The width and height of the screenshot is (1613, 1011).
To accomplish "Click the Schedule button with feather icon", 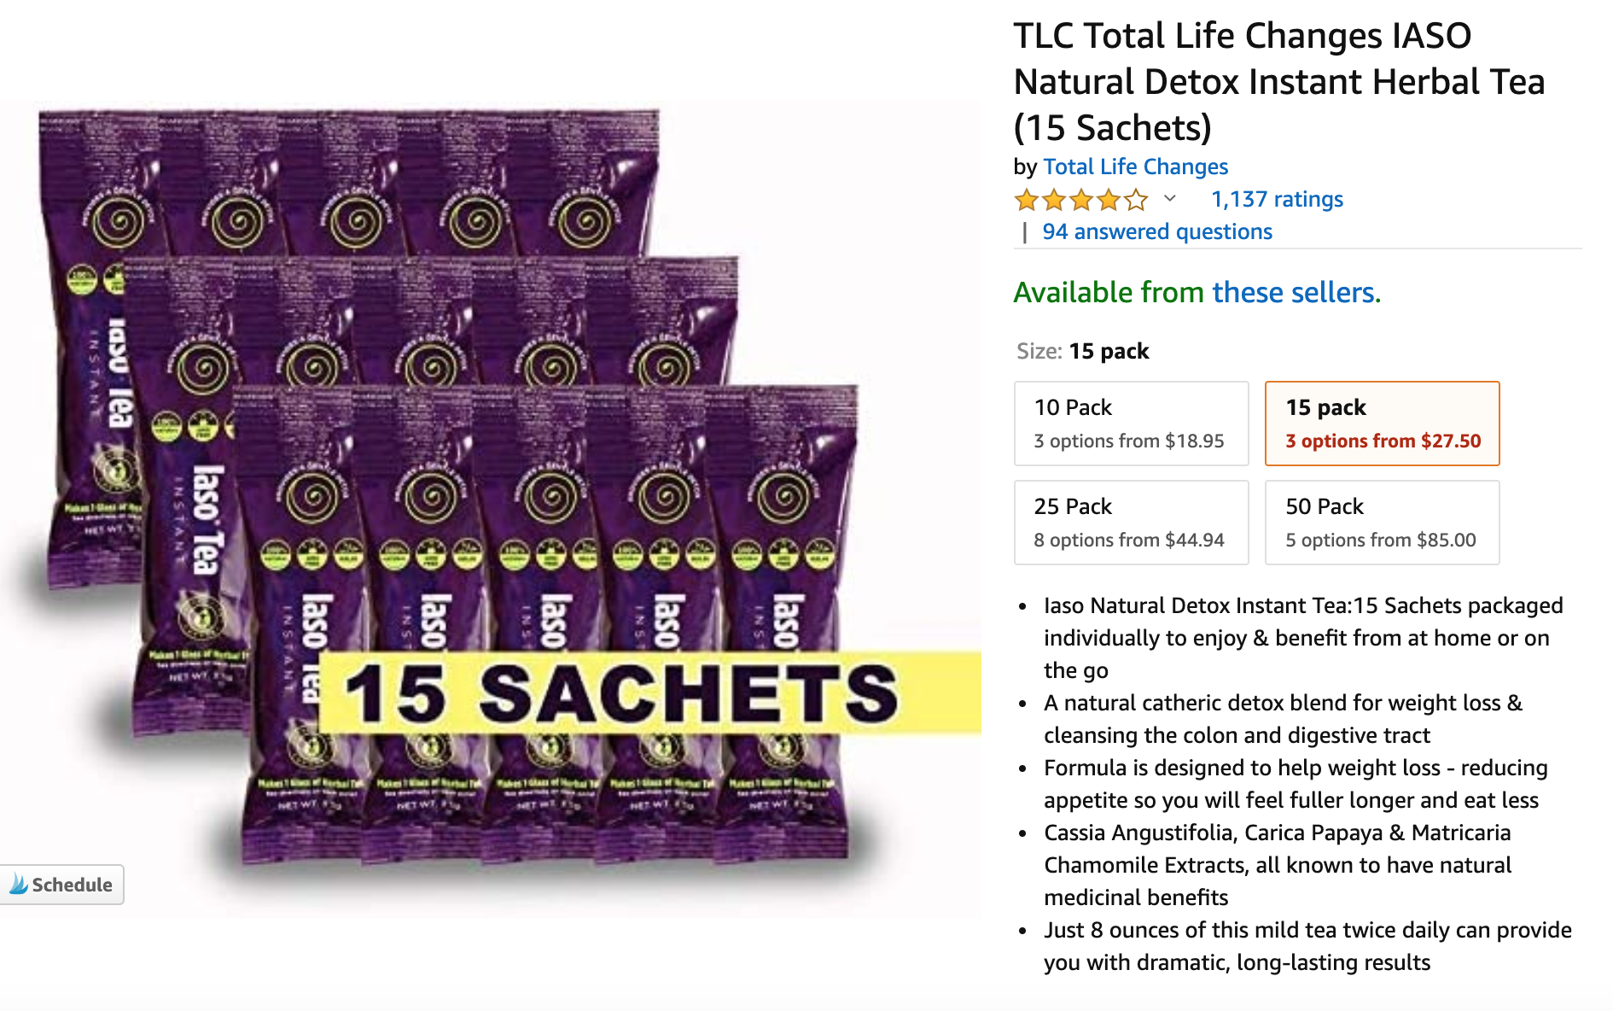I will [x=61, y=885].
